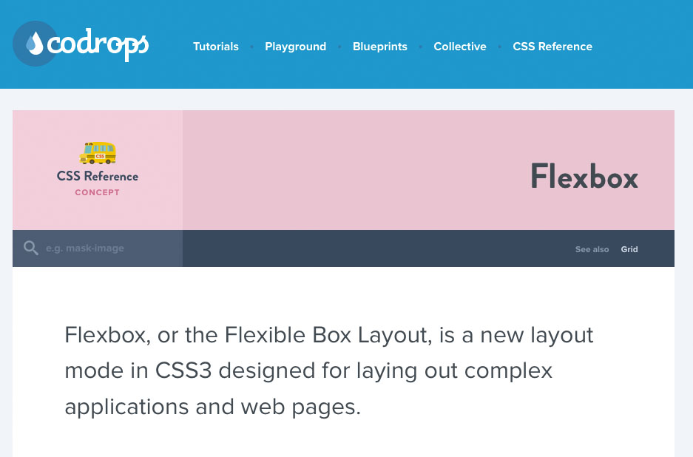Open the Playground section
693x457 pixels.
[x=295, y=47]
